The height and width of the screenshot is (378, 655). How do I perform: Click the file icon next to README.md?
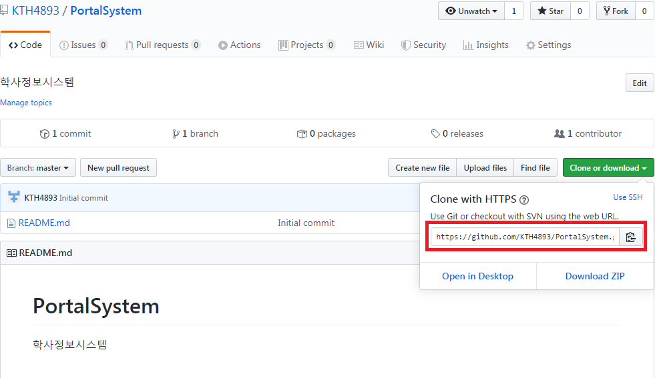click(11, 223)
